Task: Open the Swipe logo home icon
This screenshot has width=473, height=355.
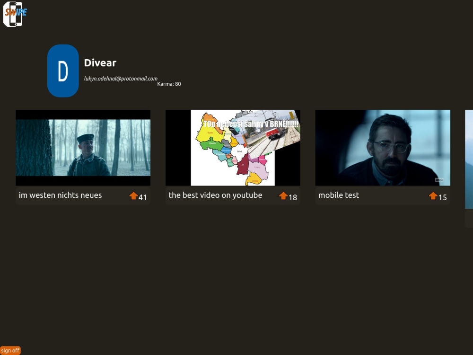Action: point(15,14)
